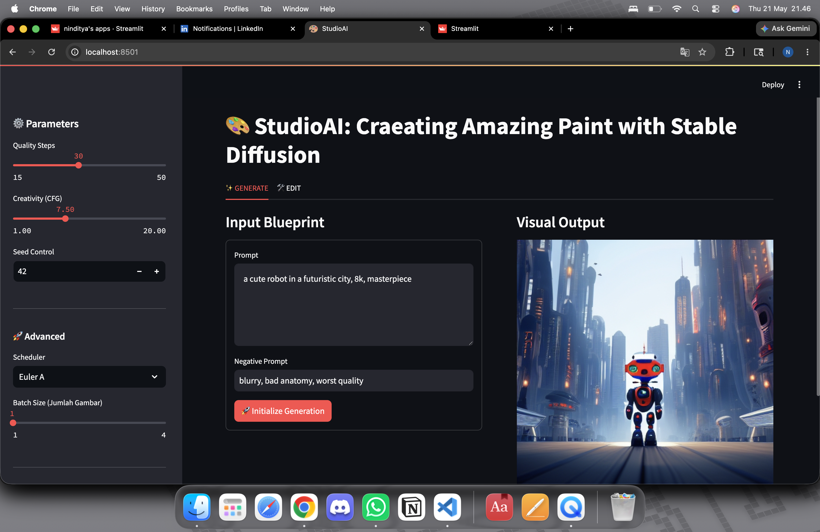This screenshot has height=532, width=820.
Task: Open the Chrome profile N avatar
Action: pos(788,52)
